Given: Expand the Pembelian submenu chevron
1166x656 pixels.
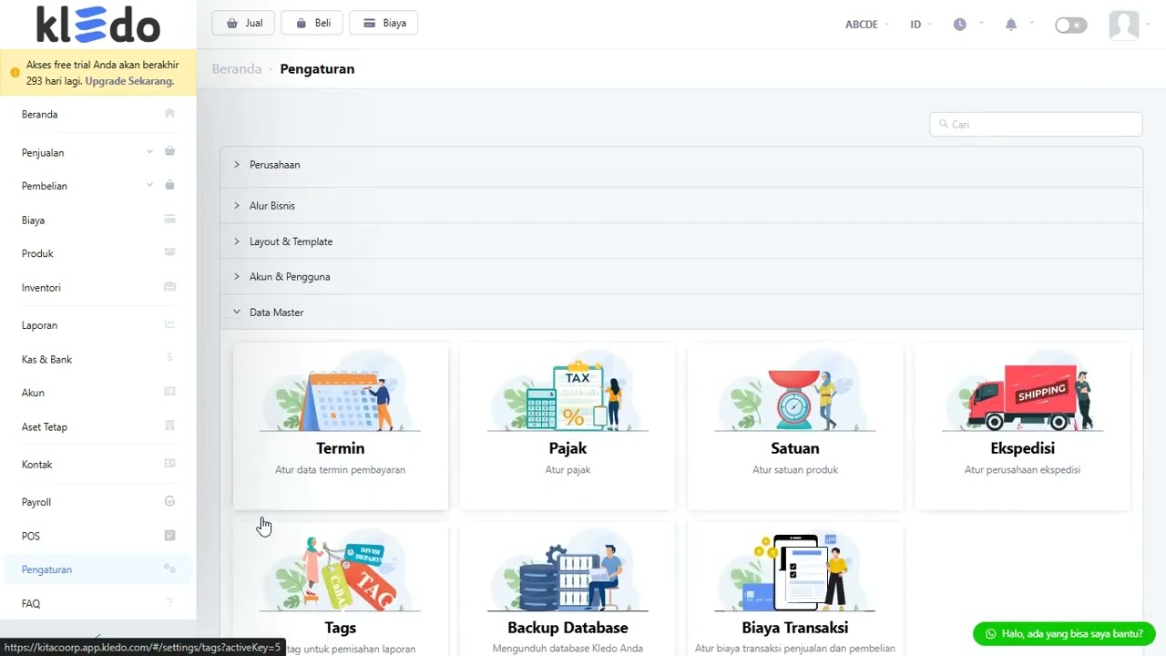Looking at the screenshot, I should [x=149, y=185].
